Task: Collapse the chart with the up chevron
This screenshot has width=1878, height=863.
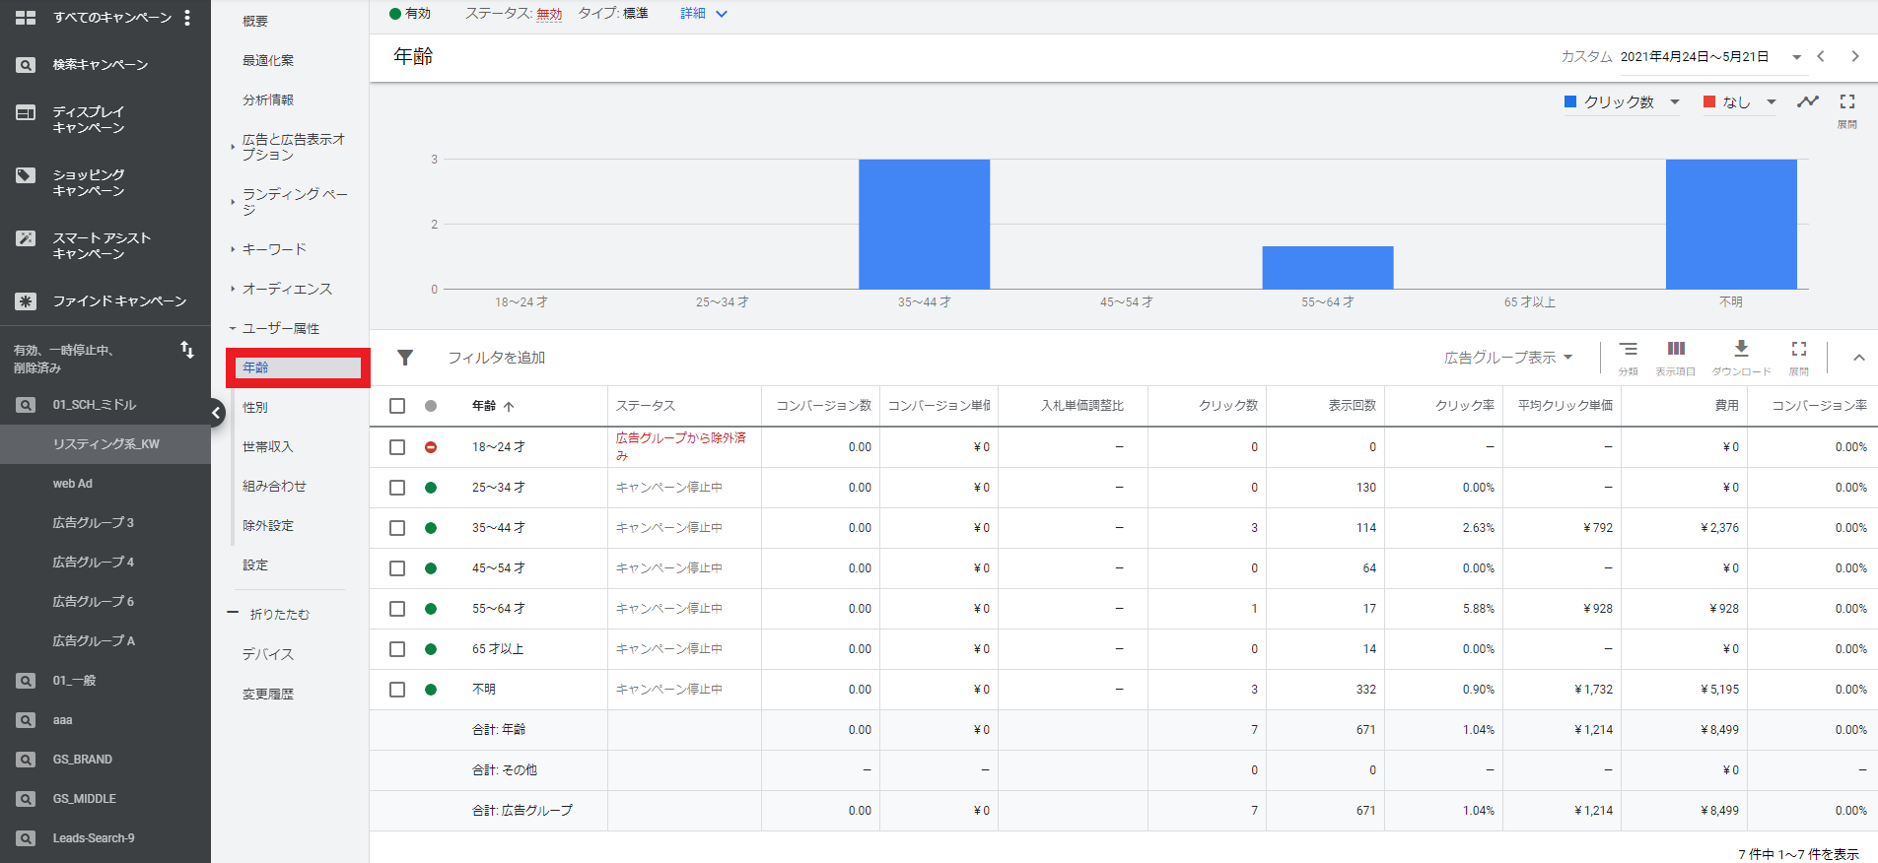Action: [1859, 358]
